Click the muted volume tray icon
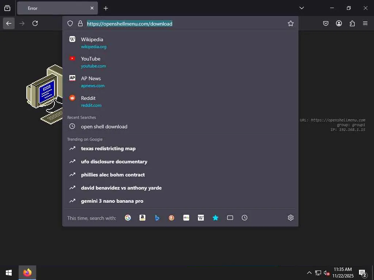374x280 pixels. [x=327, y=273]
